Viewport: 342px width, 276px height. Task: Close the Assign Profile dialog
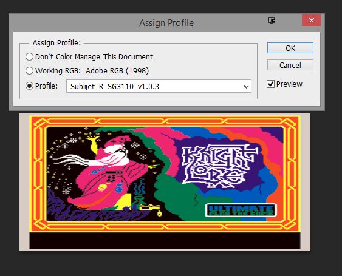311,20
